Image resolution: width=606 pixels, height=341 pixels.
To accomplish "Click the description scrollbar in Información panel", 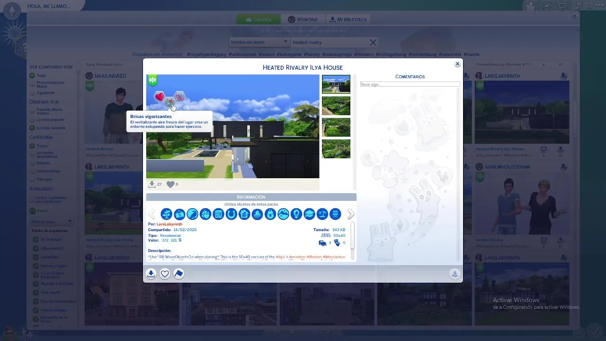I will (353, 235).
